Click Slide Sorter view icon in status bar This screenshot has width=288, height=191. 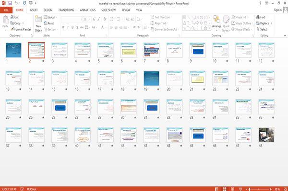pos(225,189)
